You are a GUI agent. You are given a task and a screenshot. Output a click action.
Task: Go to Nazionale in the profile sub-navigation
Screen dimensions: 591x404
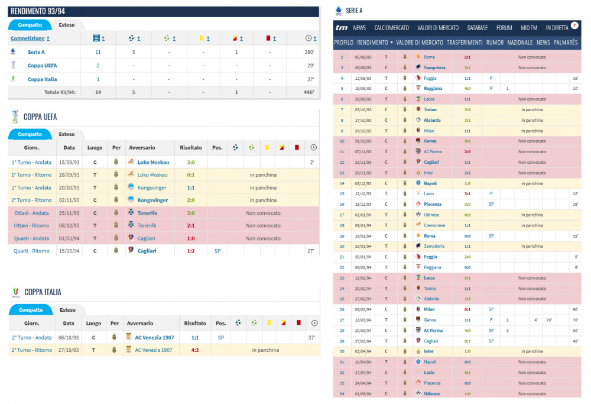[519, 43]
